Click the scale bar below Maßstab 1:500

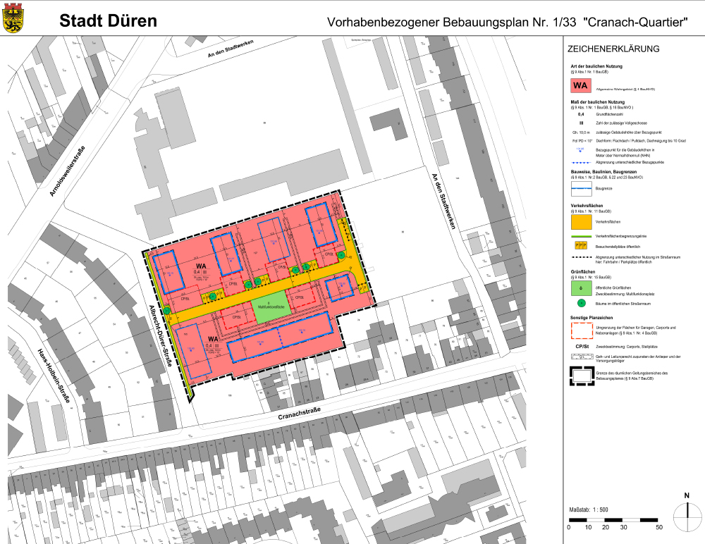coord(613,519)
